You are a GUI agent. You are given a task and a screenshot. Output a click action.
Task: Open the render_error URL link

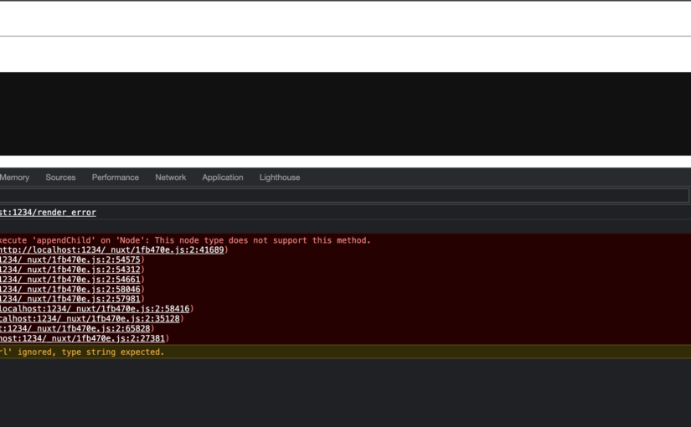pos(48,213)
